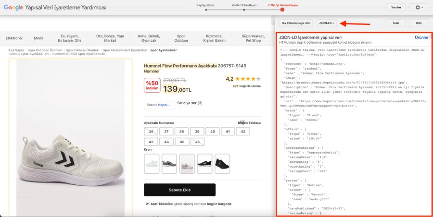433x217 pixels.
Task: Expand the Elektronik category menu
Action: 14,38
